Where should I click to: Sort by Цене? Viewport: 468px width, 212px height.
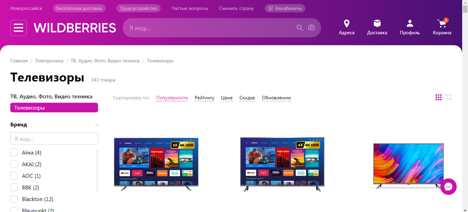(227, 98)
